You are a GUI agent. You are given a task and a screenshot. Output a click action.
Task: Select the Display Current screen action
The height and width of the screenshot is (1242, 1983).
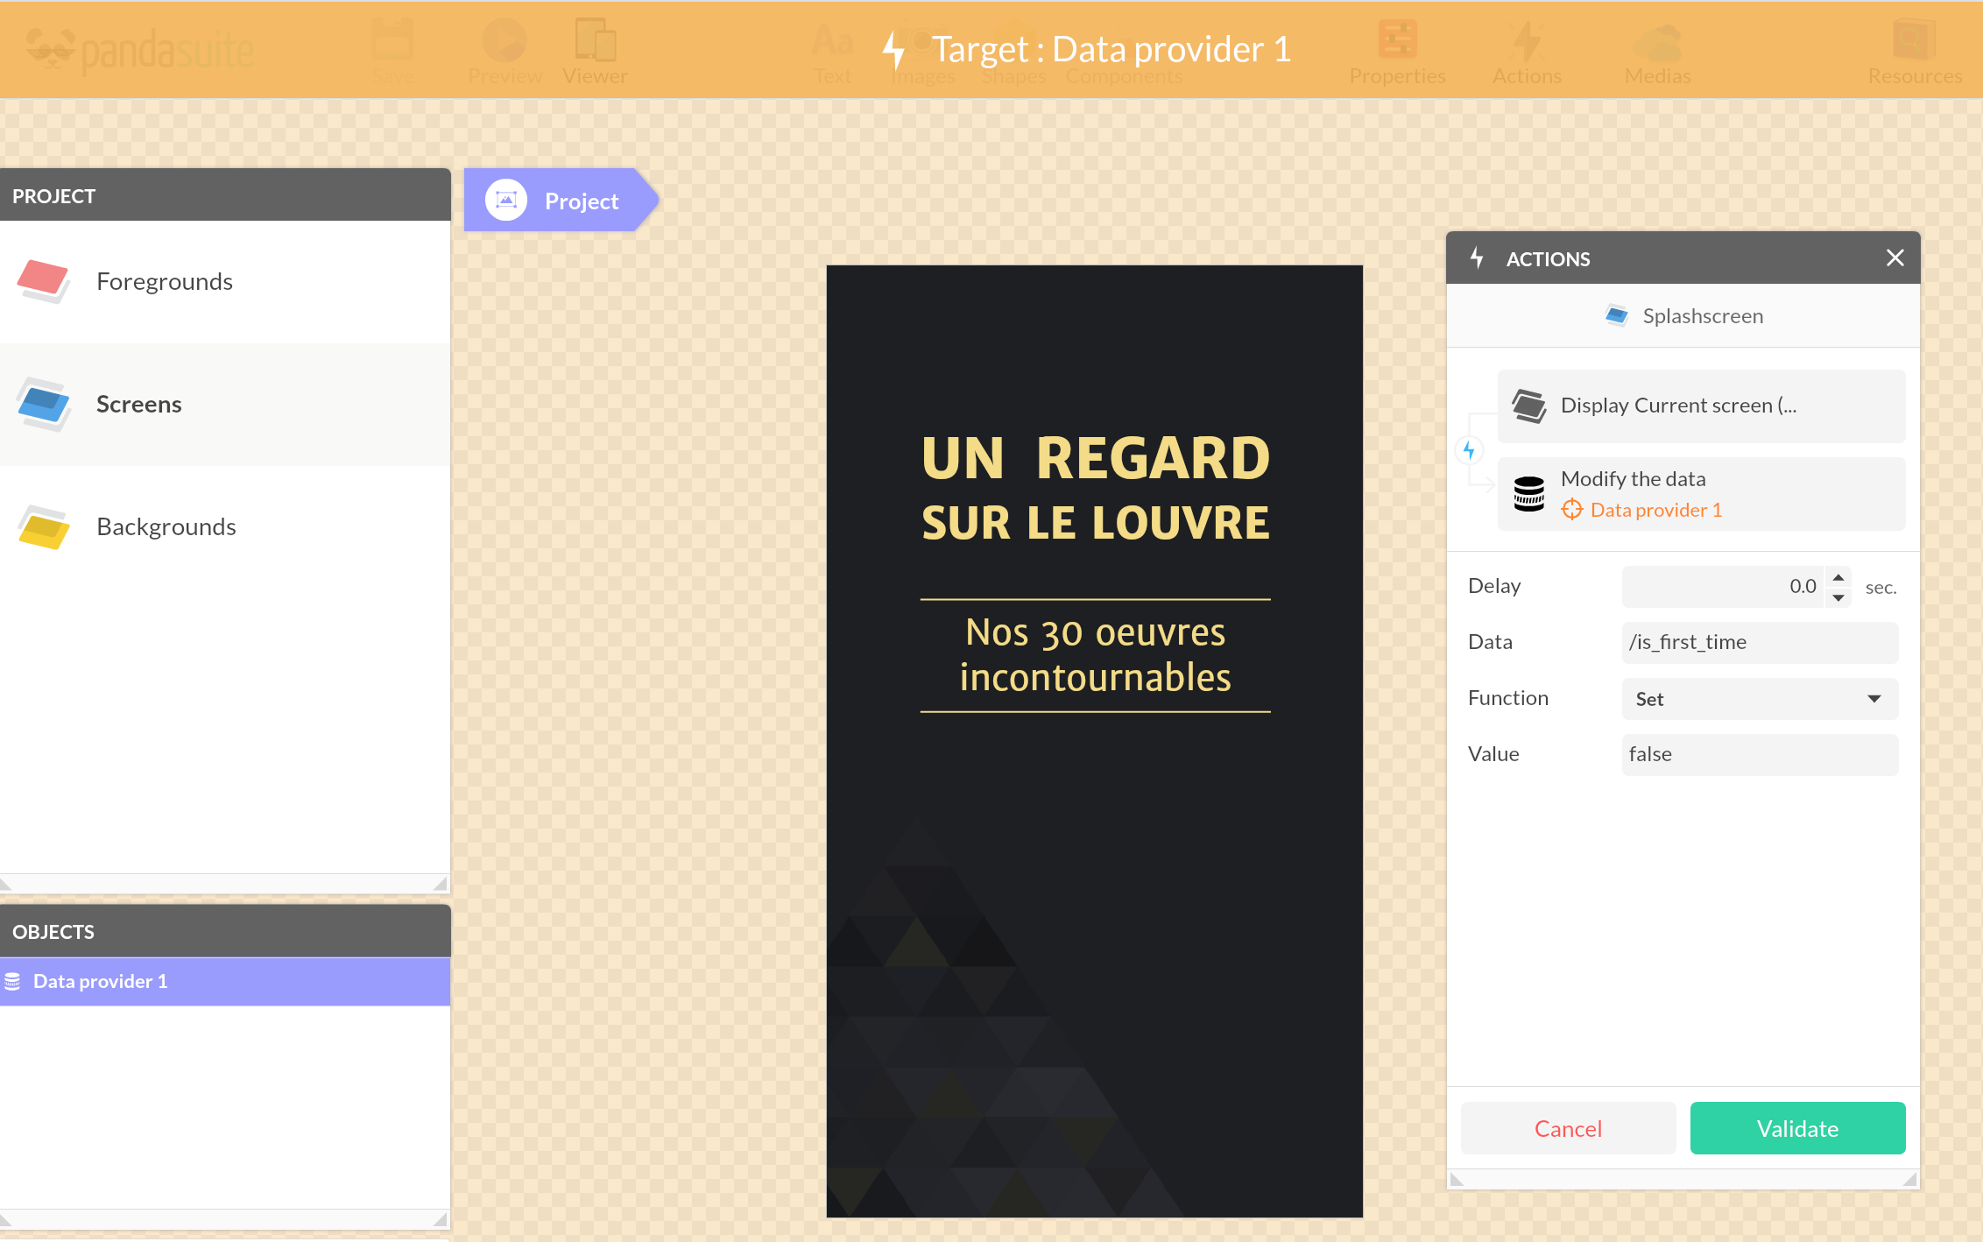[1701, 406]
